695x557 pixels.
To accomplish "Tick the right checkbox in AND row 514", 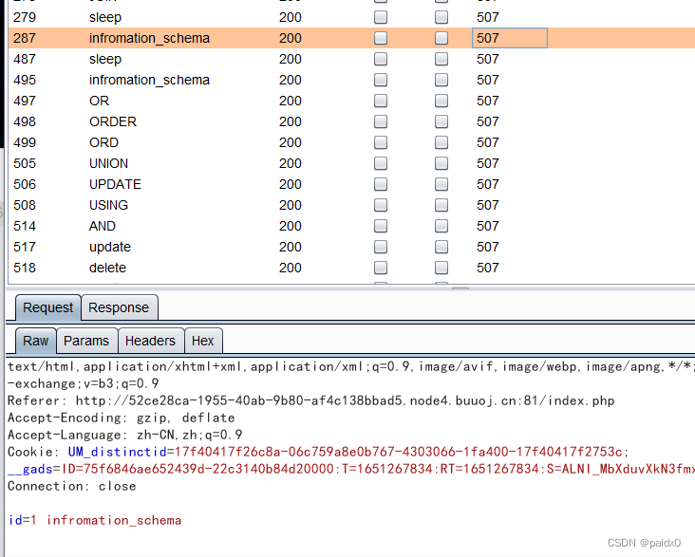I will [x=441, y=226].
